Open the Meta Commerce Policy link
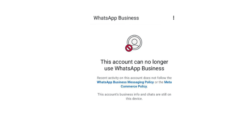Screen dimensions: 245x122 click(x=146, y=84)
